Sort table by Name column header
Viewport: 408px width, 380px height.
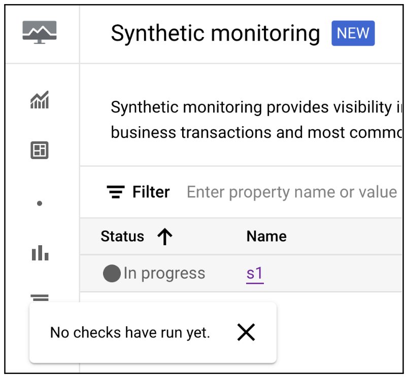266,237
